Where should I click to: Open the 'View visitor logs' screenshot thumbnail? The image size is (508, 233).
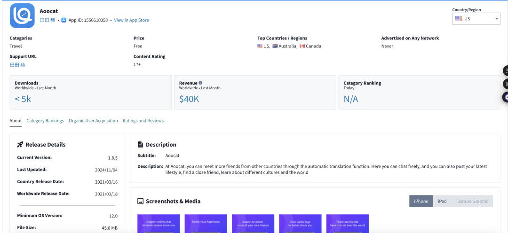coord(300,224)
